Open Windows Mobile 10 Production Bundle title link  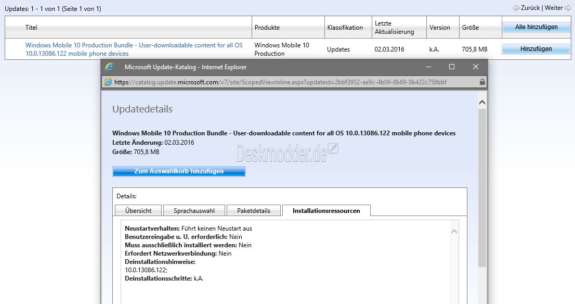(134, 49)
